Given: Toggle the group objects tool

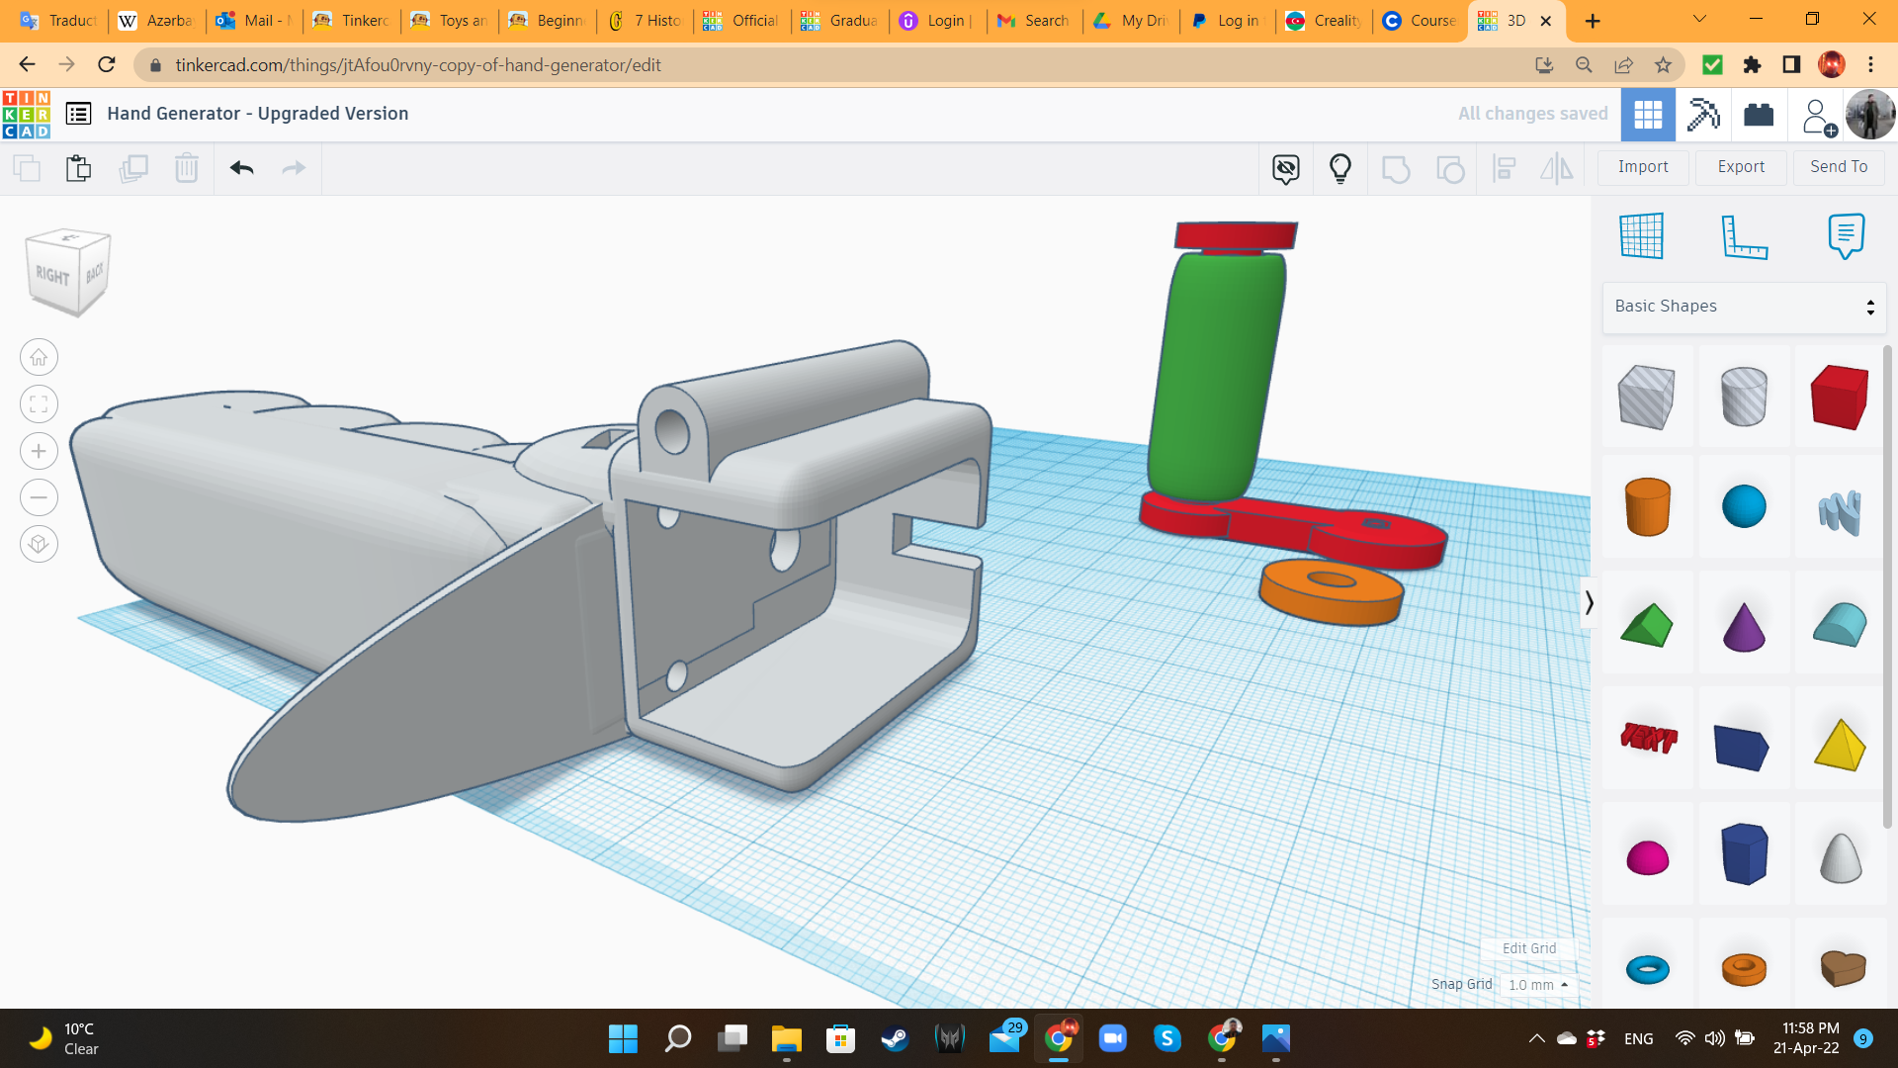Looking at the screenshot, I should 1396,167.
